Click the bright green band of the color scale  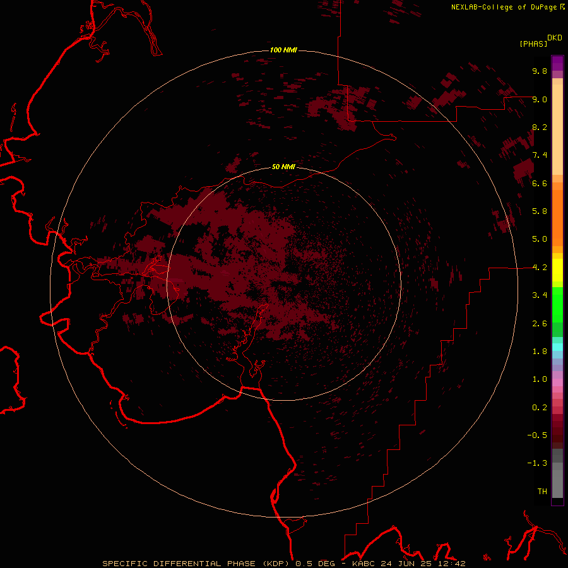pos(557,305)
